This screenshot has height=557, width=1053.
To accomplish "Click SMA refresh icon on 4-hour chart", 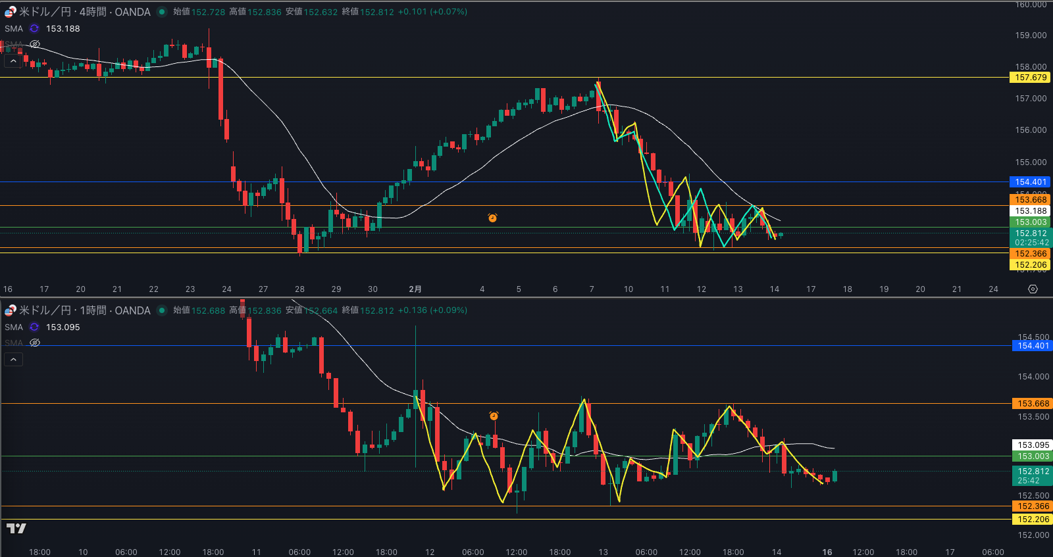I will click(x=34, y=29).
